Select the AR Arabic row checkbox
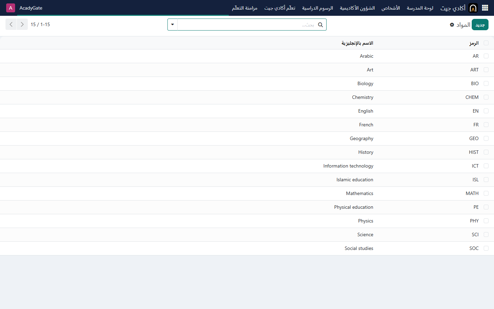This screenshot has height=309, width=494. [x=486, y=56]
